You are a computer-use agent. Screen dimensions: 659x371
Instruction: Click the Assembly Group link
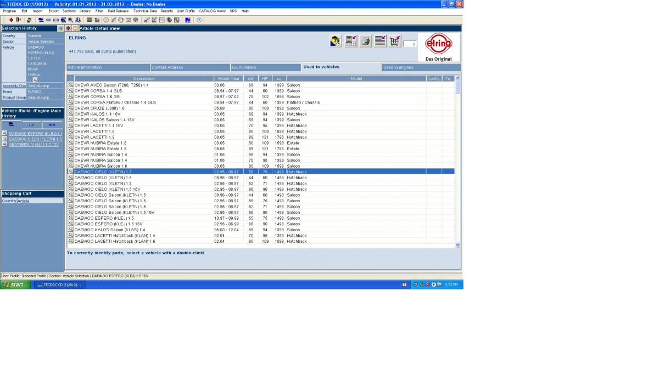tap(14, 86)
